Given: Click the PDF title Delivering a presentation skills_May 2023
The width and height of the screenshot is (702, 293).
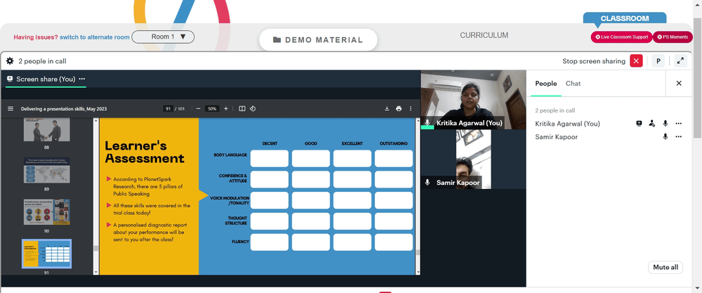Looking at the screenshot, I should pos(64,109).
